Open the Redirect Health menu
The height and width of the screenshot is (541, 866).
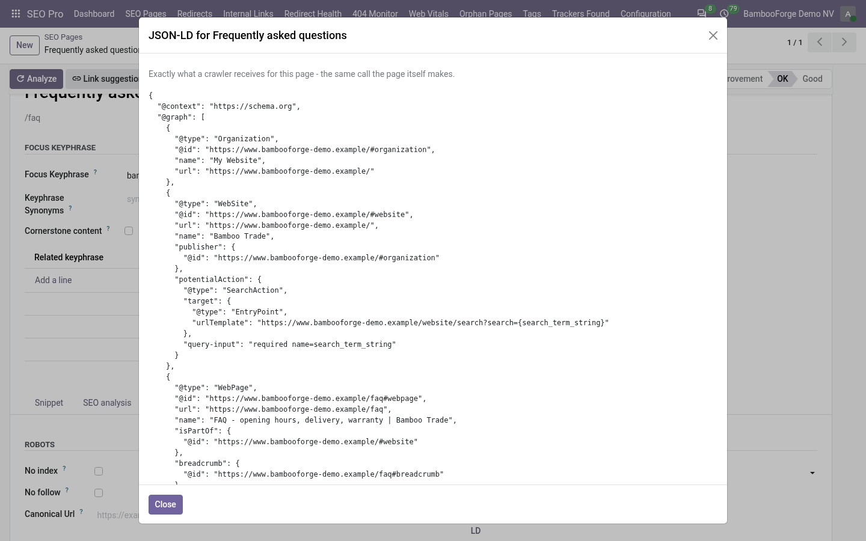pyautogui.click(x=313, y=14)
